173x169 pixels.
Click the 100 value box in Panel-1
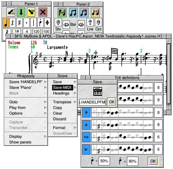46,31
